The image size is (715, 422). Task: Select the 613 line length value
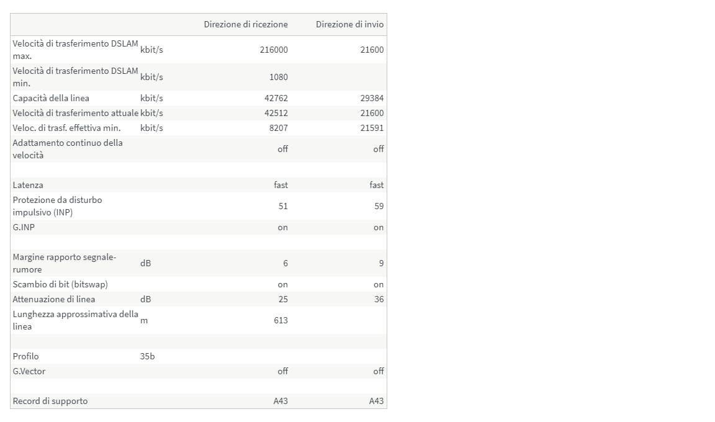tap(281, 320)
